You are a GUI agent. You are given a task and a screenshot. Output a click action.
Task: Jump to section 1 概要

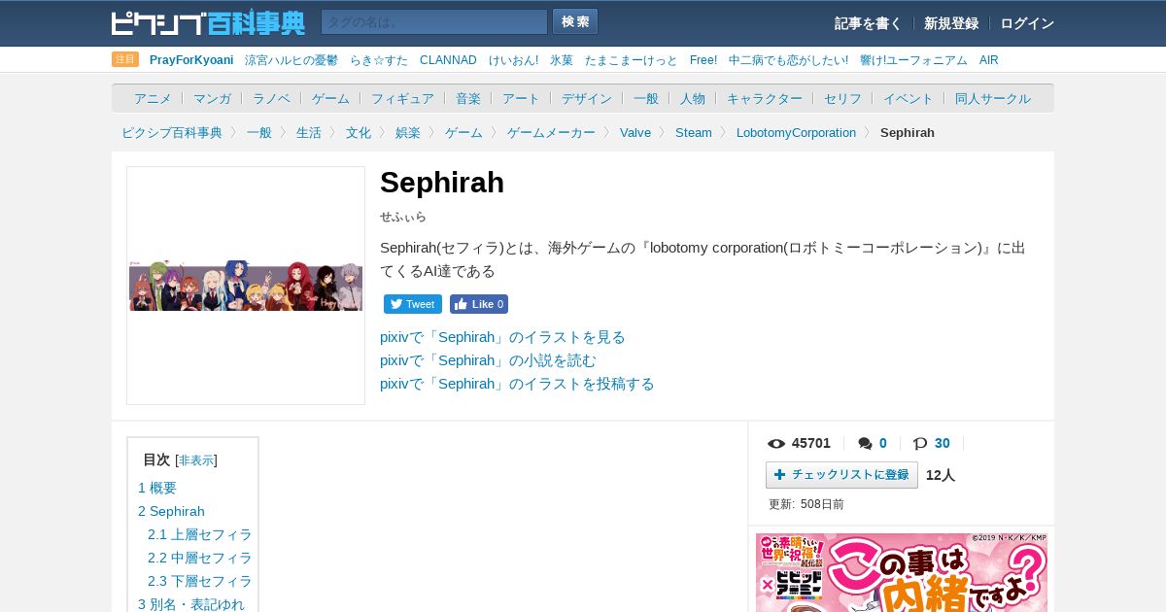[157, 488]
